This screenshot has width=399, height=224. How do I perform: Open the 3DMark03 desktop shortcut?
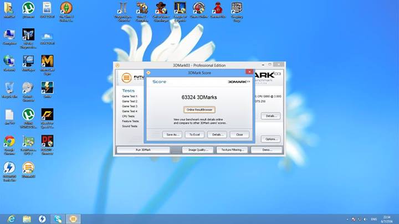pos(28,170)
